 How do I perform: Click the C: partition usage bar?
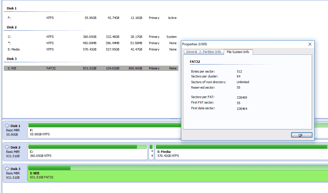tap(87, 147)
